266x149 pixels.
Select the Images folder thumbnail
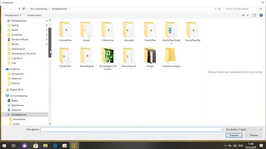(150, 56)
